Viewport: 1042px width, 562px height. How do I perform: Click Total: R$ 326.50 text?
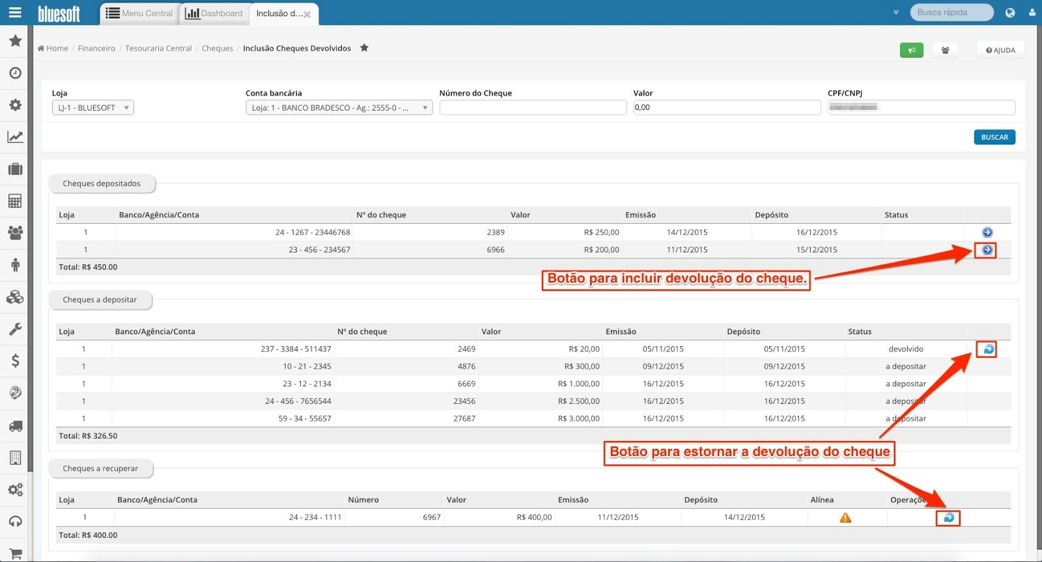click(x=88, y=436)
